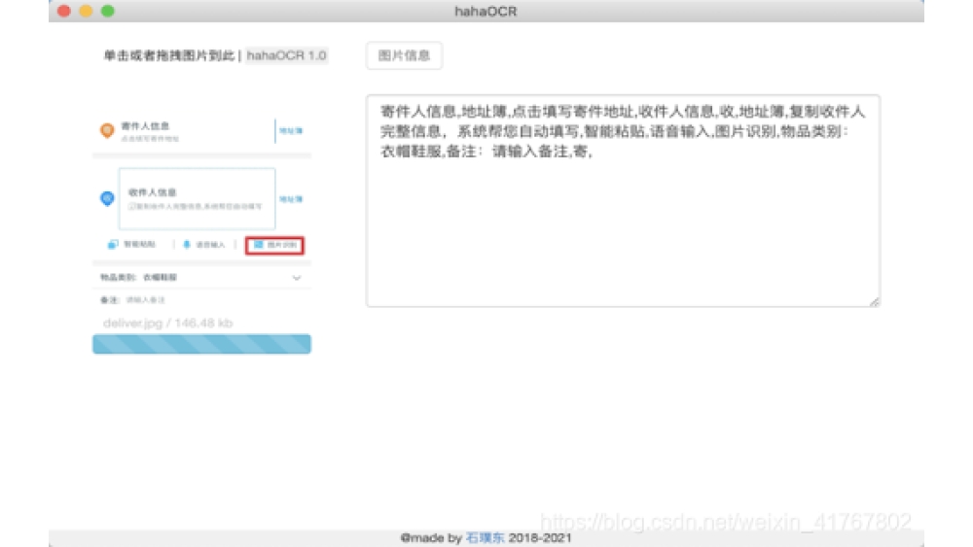Click the orange sender location pin icon
This screenshot has height=547, width=973.
click(107, 130)
